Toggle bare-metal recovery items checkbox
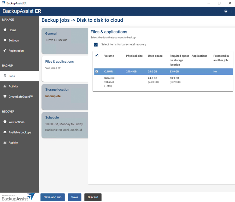235x202 pixels. tap(96, 45)
